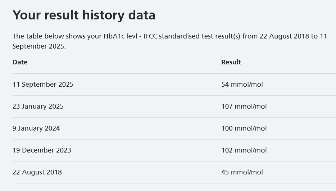Click the 102 mmol/mol result value
The width and height of the screenshot is (336, 191).
(244, 150)
